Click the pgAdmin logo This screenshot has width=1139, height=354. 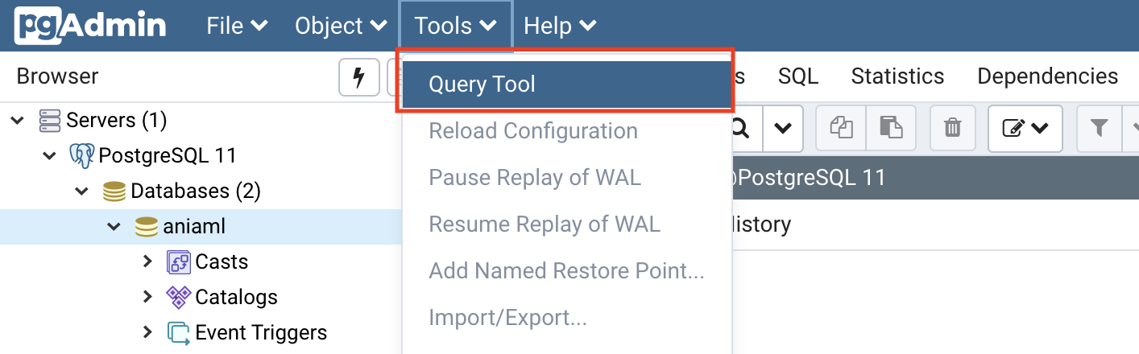[90, 25]
